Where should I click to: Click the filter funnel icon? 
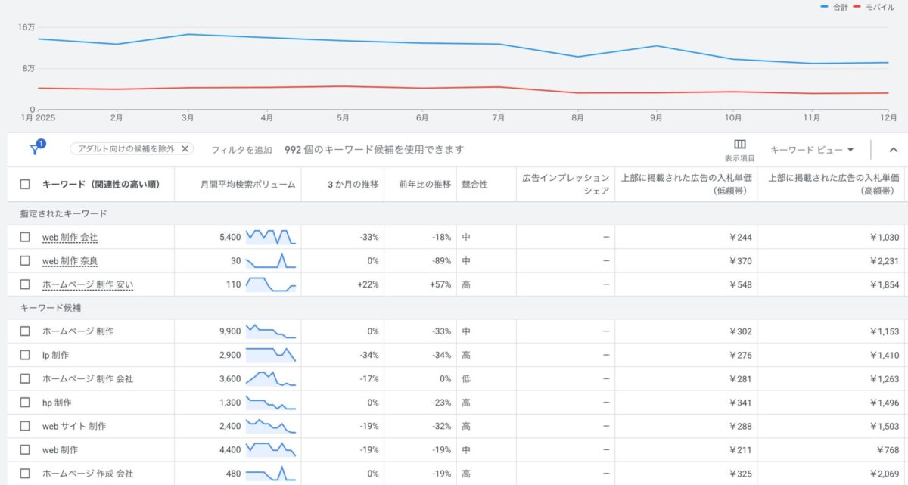[35, 149]
